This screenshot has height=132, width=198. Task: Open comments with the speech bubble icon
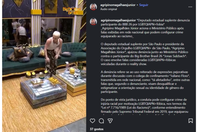[101, 121]
